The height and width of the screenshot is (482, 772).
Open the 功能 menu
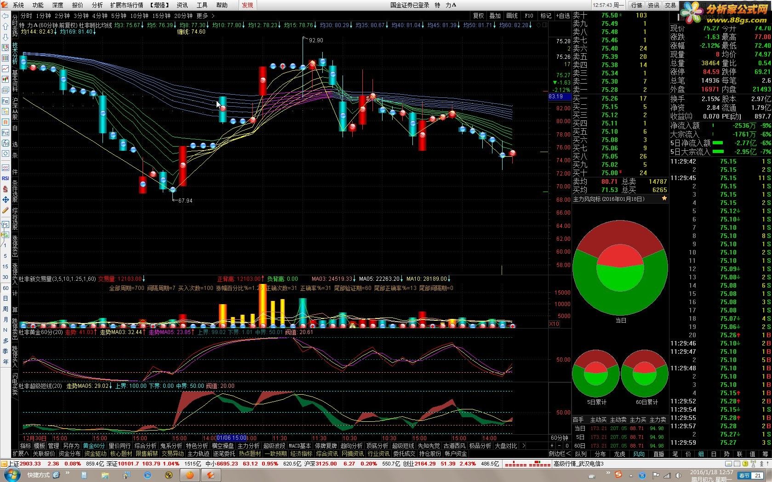tap(38, 5)
